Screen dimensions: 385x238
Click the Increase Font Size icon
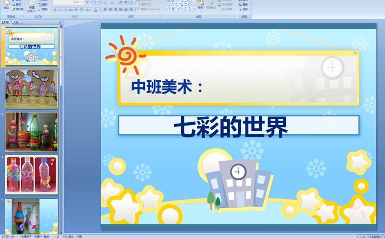(87, 2)
